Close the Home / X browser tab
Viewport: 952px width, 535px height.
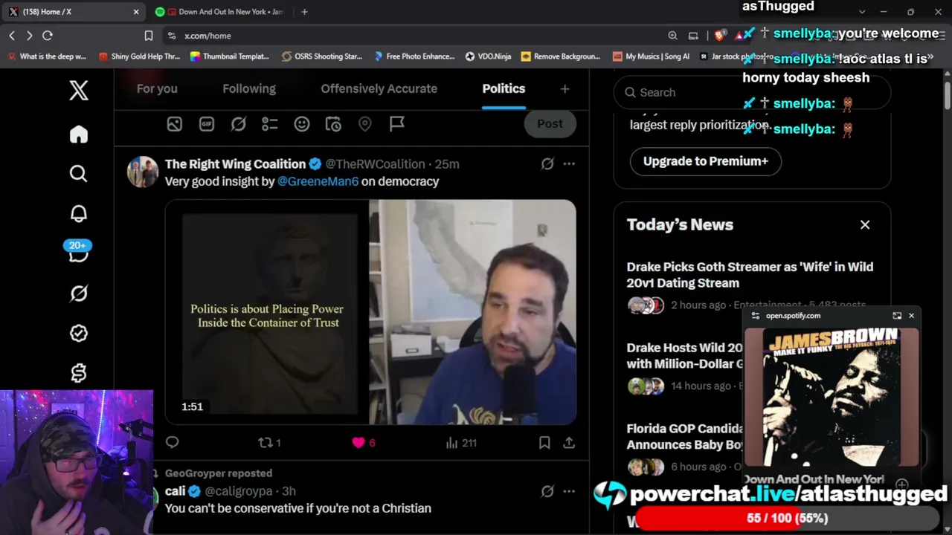[136, 12]
